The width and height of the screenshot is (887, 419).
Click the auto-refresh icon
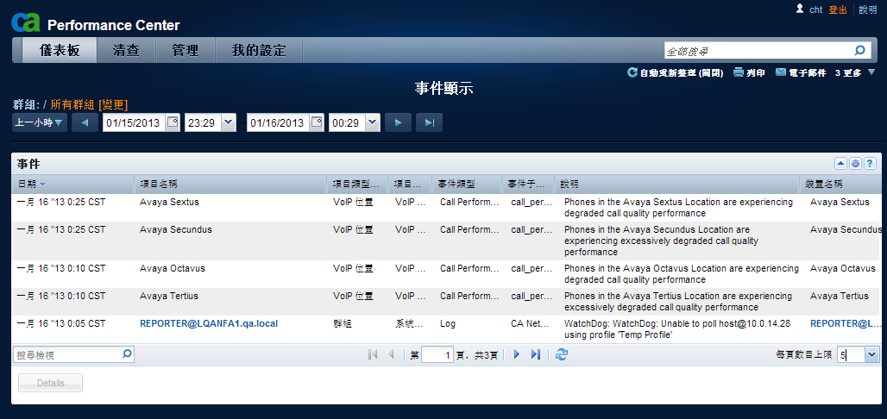tap(632, 73)
